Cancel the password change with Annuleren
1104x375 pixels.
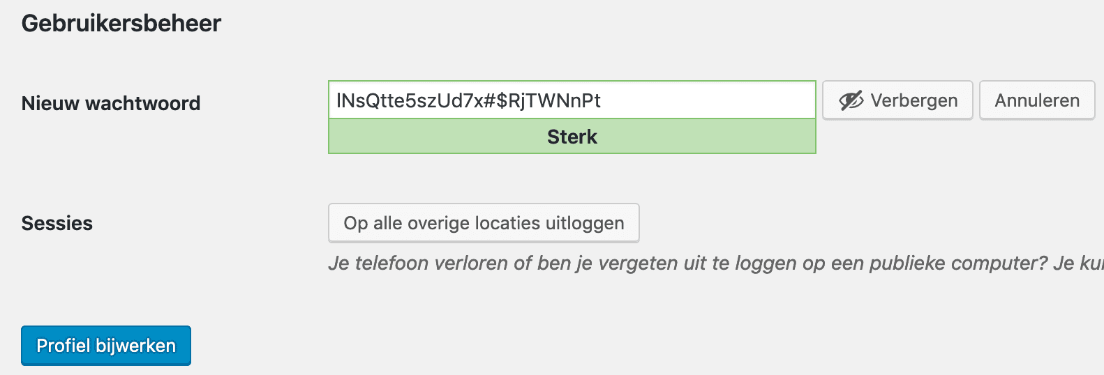click(x=1036, y=101)
